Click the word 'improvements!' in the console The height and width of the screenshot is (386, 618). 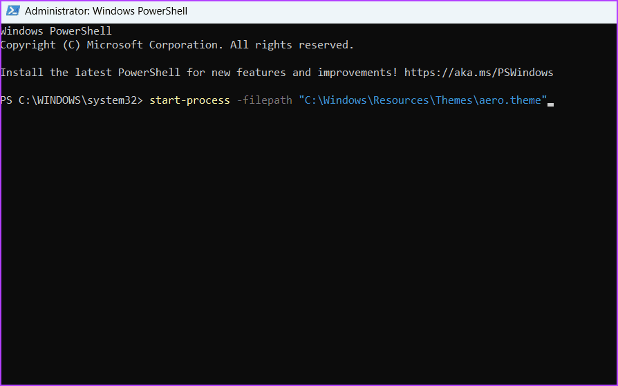pos(357,73)
